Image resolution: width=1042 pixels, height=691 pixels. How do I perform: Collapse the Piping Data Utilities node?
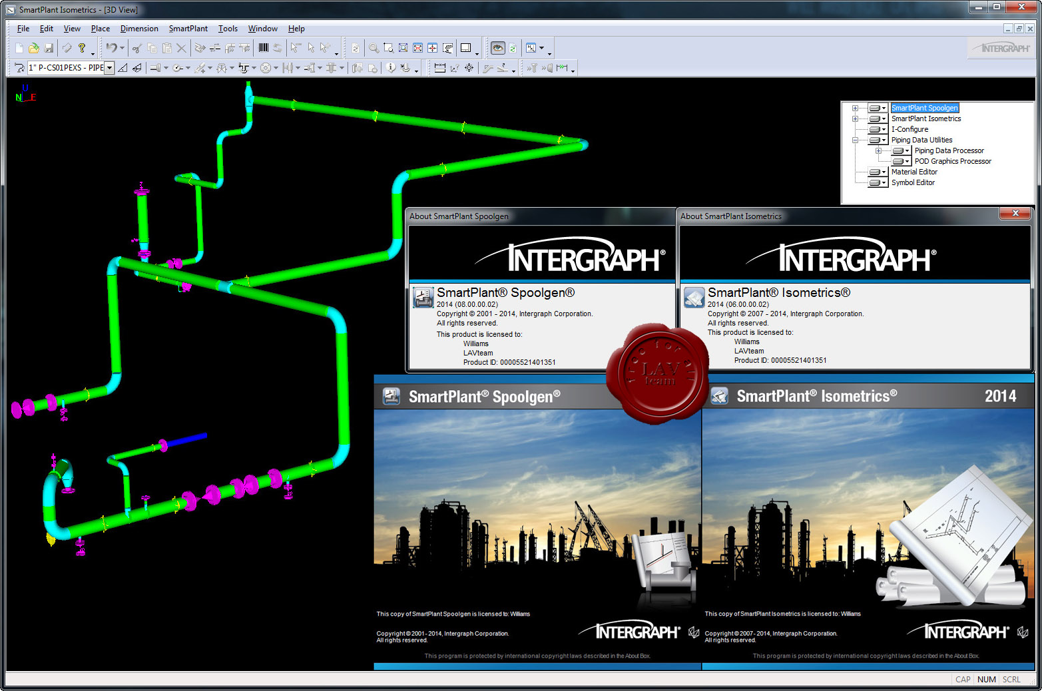coord(855,140)
